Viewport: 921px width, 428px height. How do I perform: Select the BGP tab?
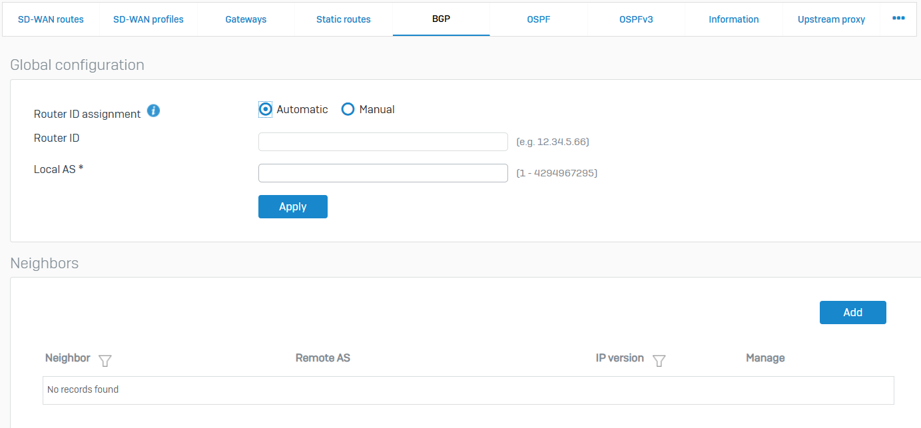[x=441, y=19]
